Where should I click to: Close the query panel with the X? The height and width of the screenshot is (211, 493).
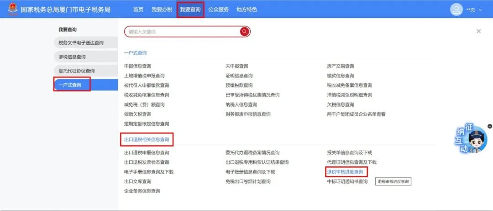point(478,31)
